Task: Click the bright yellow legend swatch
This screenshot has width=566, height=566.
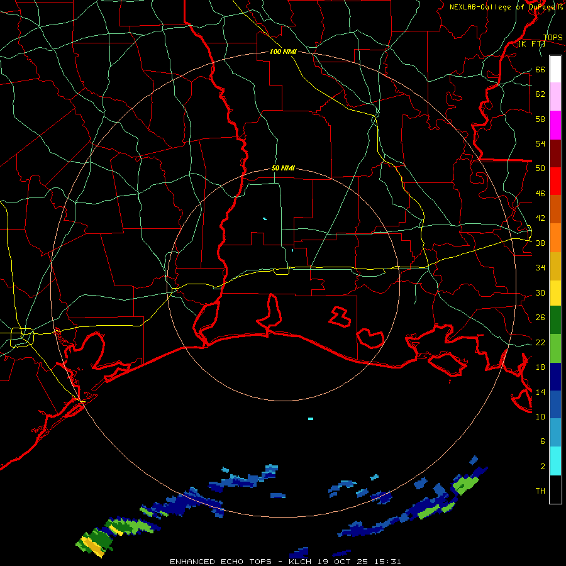Action: point(555,293)
